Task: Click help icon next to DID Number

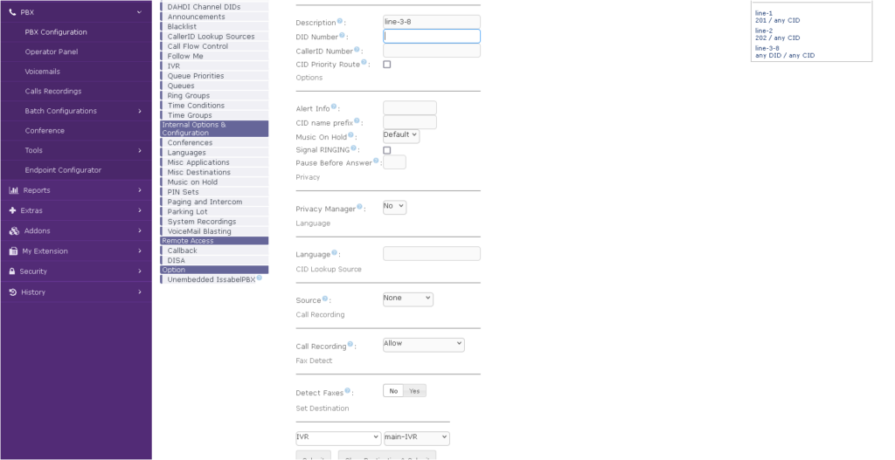Action: [x=342, y=36]
